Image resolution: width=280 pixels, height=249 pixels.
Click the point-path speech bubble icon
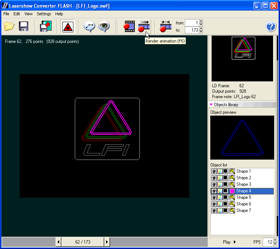(x=89, y=27)
